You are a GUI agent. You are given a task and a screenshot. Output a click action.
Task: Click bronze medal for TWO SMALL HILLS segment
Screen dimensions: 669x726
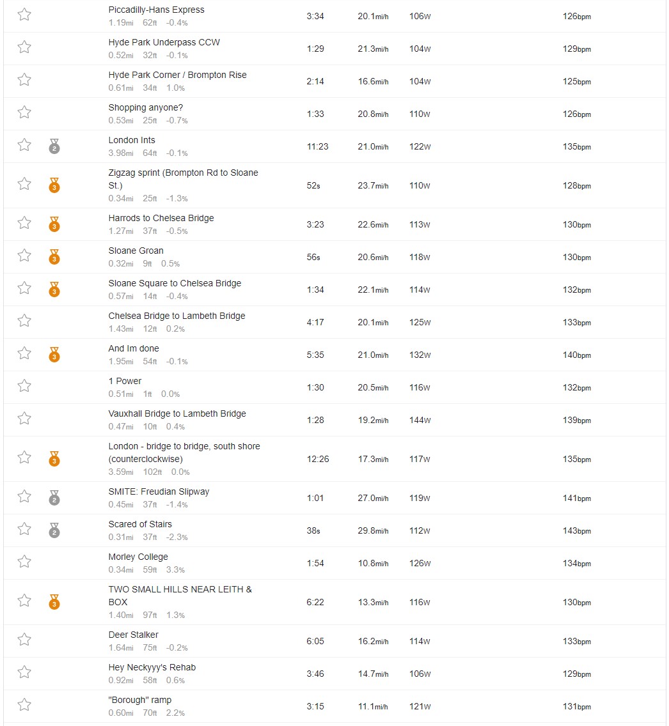point(54,602)
